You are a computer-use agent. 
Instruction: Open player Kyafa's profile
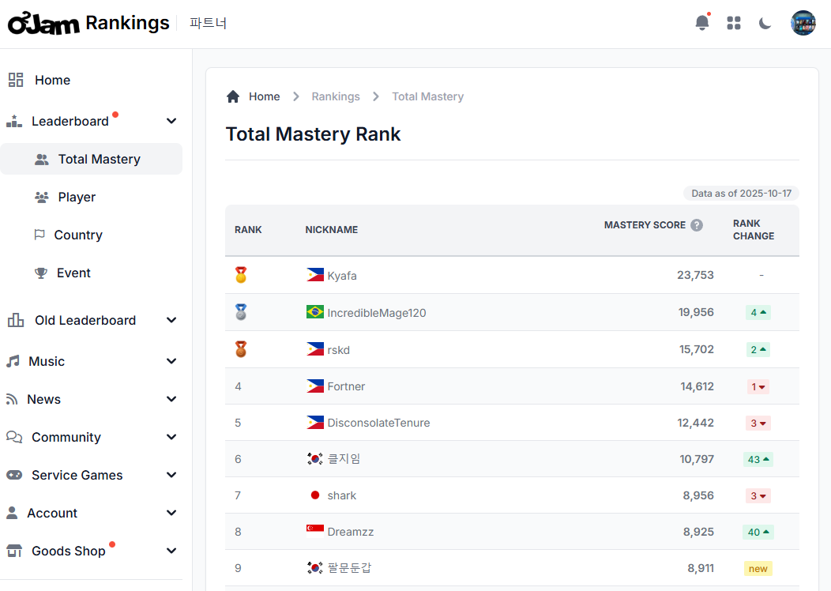(342, 276)
